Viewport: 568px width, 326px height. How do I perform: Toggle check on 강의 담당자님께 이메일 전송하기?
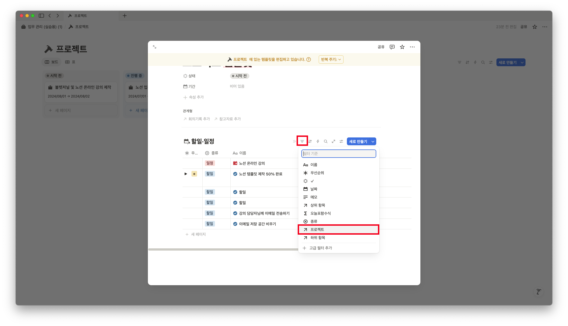point(235,213)
